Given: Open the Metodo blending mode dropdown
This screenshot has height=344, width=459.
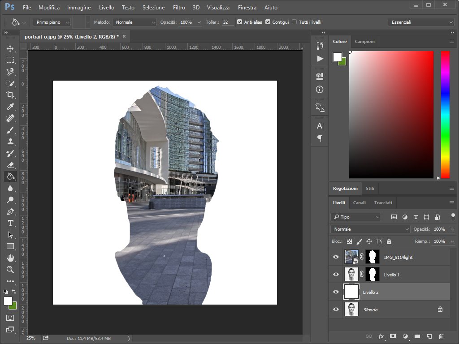Looking at the screenshot, I should pyautogui.click(x=134, y=22).
